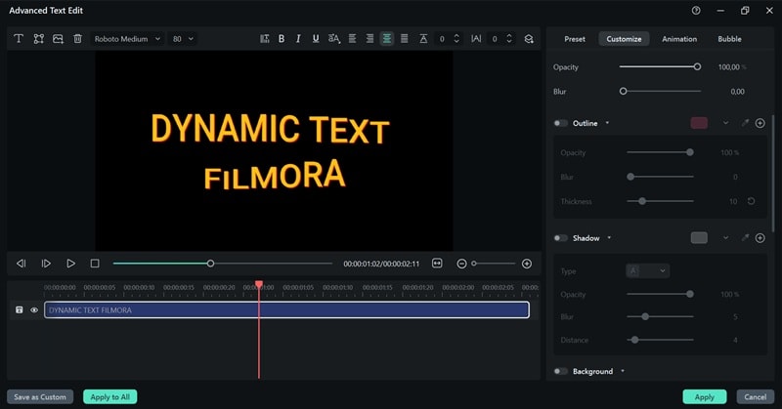782x409 pixels.
Task: Toggle underline formatting
Action: (x=316, y=39)
